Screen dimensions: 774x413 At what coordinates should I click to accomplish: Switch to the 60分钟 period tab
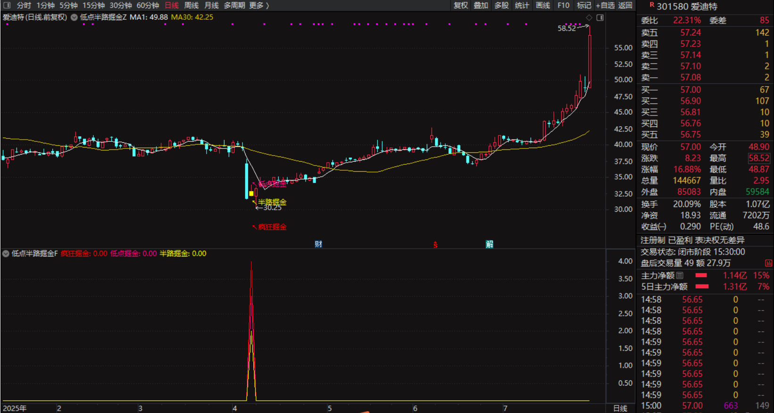pos(148,5)
